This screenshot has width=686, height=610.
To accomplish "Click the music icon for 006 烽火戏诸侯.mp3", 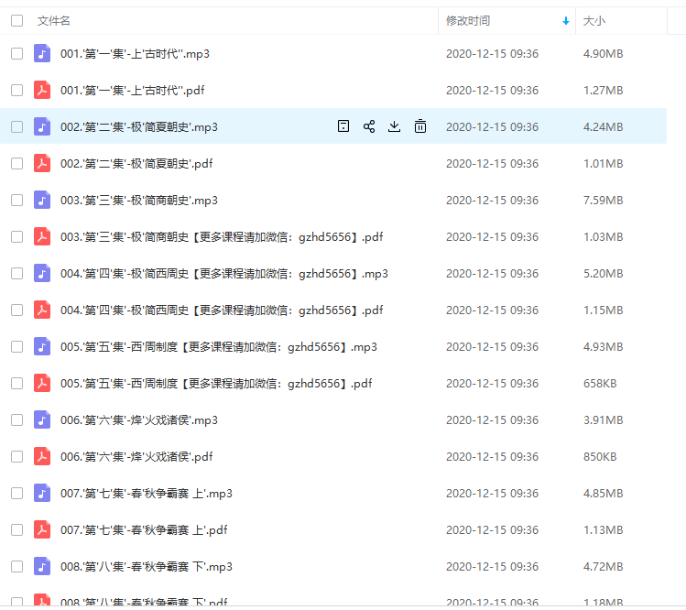I will [x=42, y=419].
